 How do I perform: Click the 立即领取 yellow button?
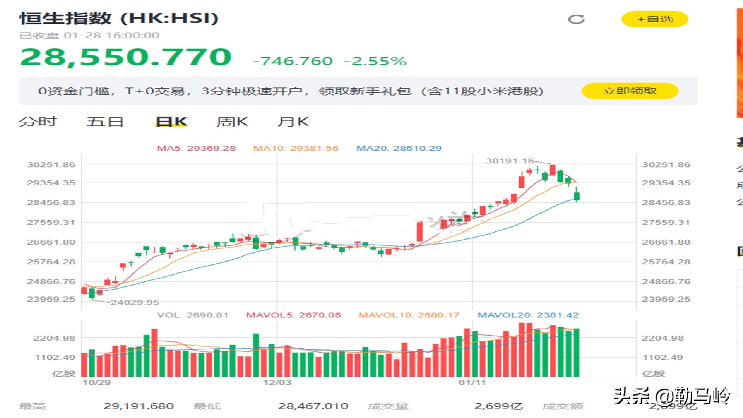[x=630, y=91]
